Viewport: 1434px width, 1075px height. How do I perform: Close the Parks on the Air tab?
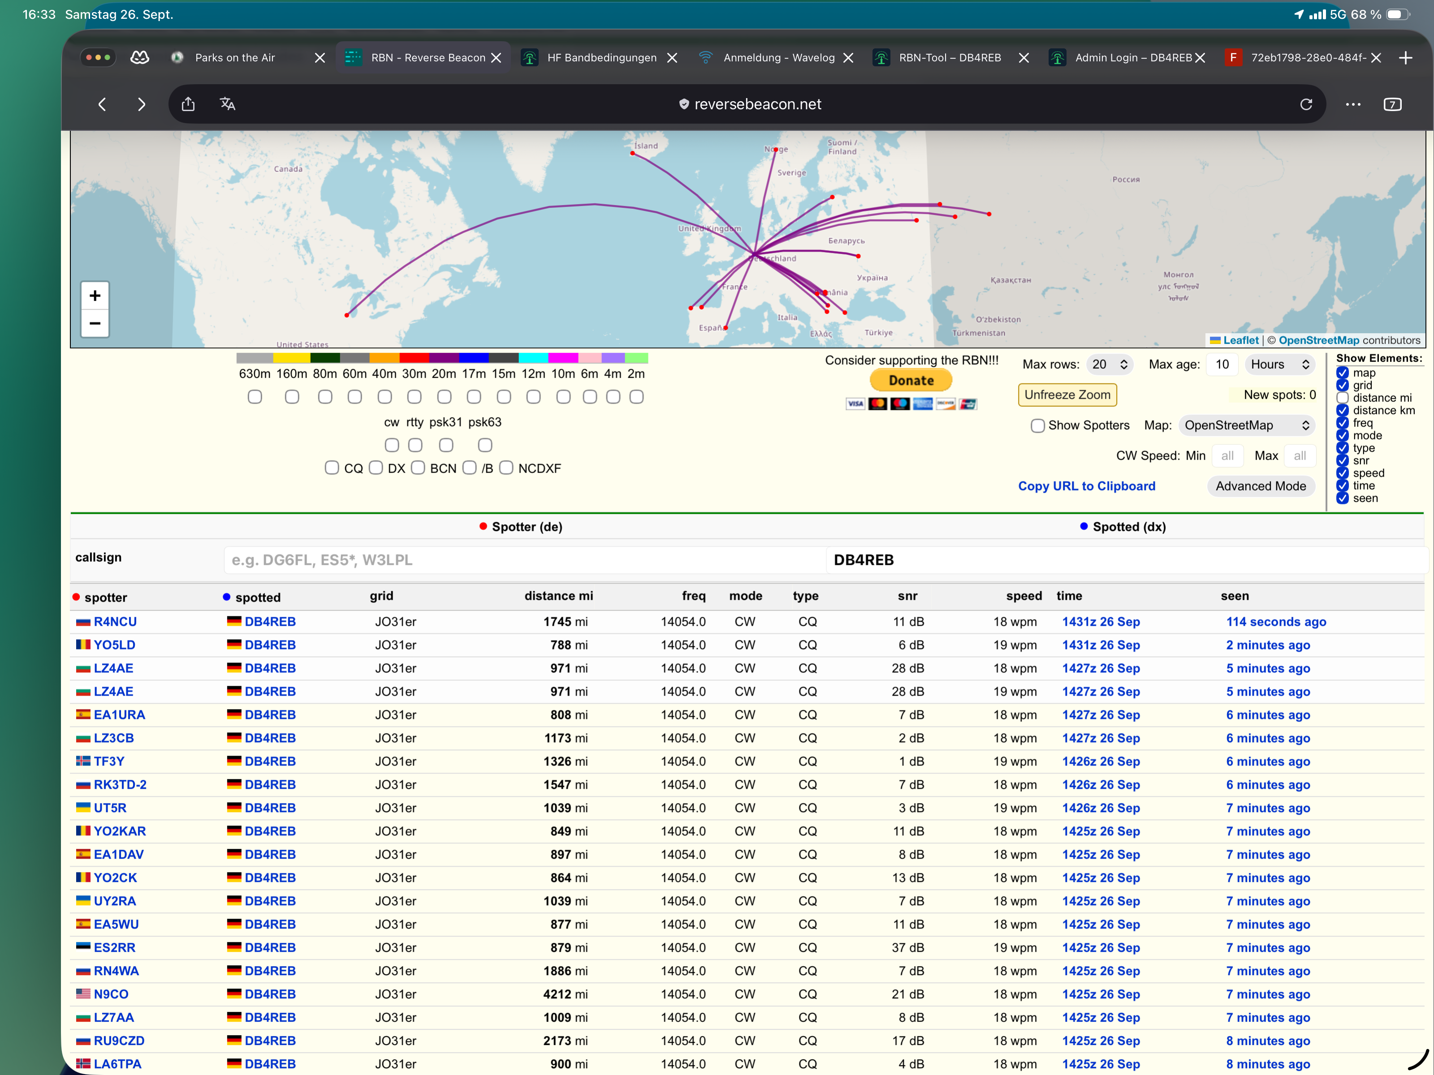pyautogui.click(x=320, y=58)
